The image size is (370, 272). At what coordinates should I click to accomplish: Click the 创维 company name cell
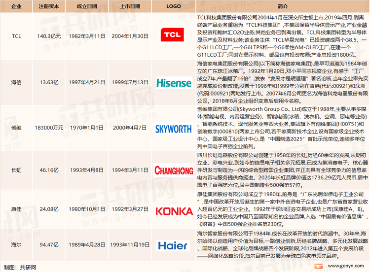(x=16, y=128)
